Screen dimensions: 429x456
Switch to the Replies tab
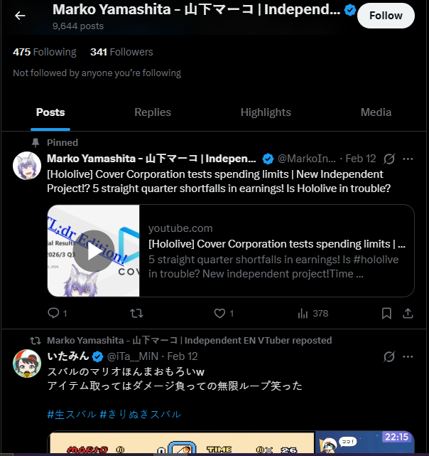click(153, 112)
